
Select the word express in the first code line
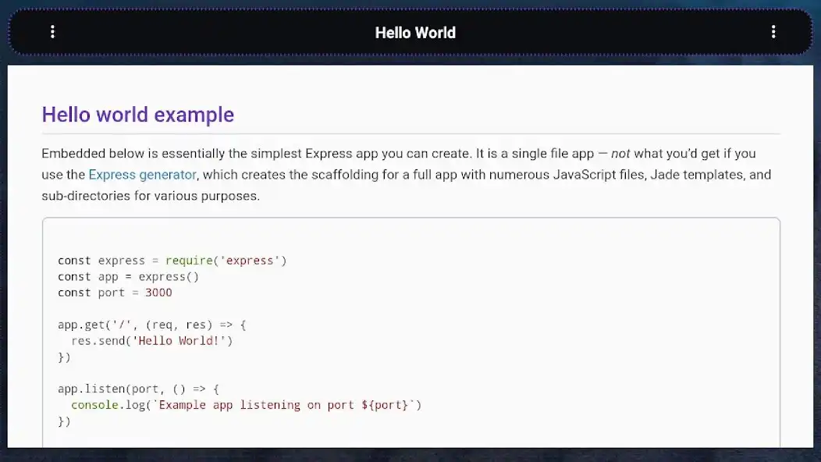[122, 260]
